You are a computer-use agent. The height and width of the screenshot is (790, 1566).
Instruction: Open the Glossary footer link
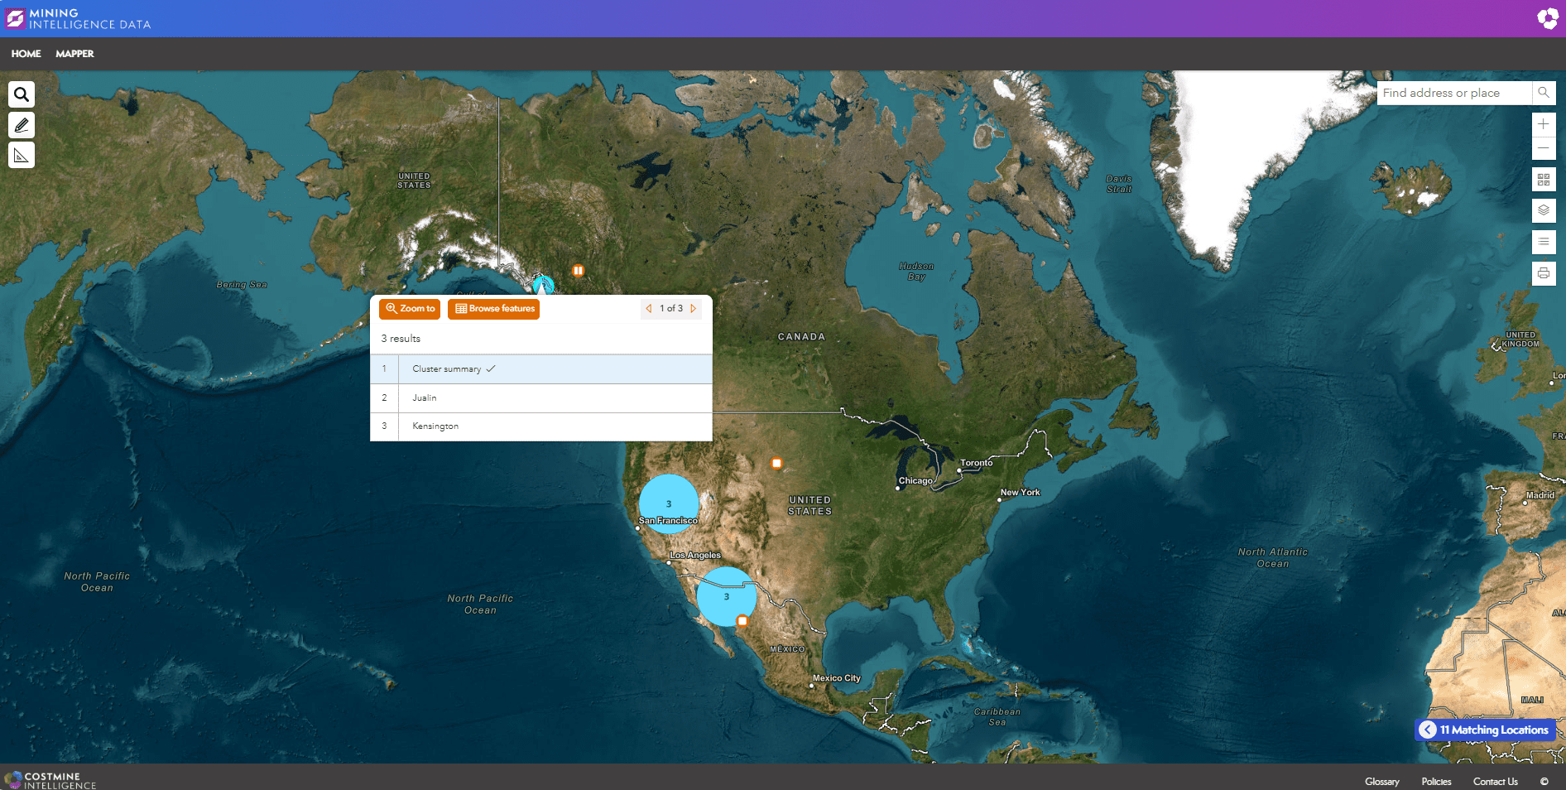[x=1381, y=782]
